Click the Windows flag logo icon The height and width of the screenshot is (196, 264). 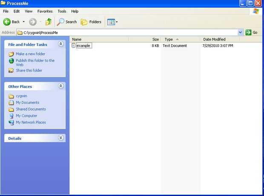(x=256, y=11)
